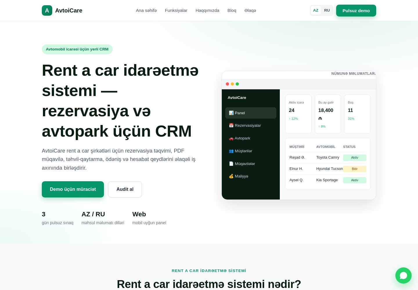The height and width of the screenshot is (290, 418).
Task: Switch language to RU
Action: 327,10
